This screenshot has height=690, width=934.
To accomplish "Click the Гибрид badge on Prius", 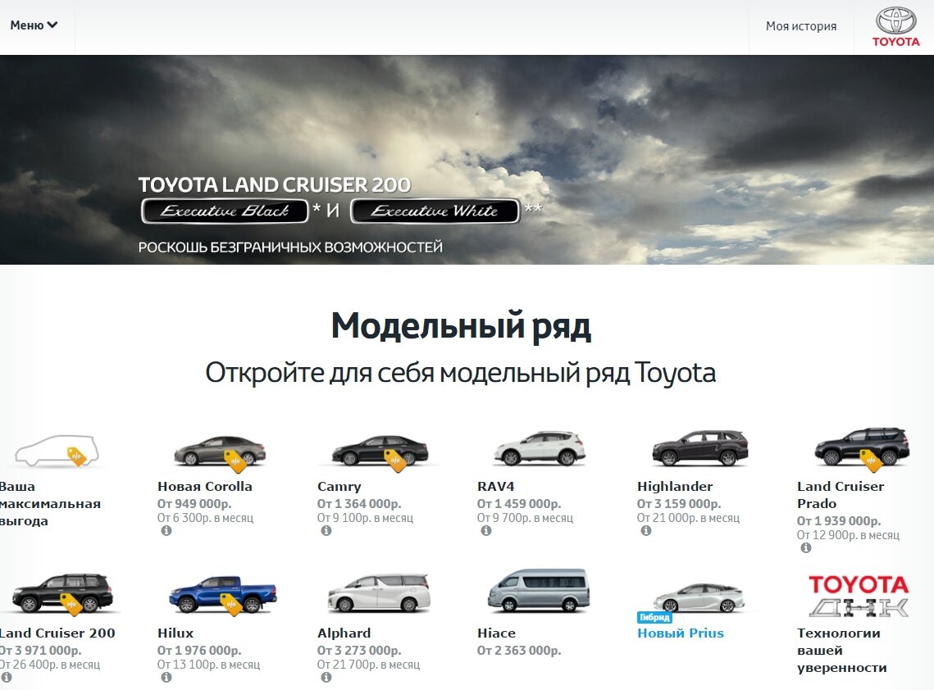I will pyautogui.click(x=654, y=617).
